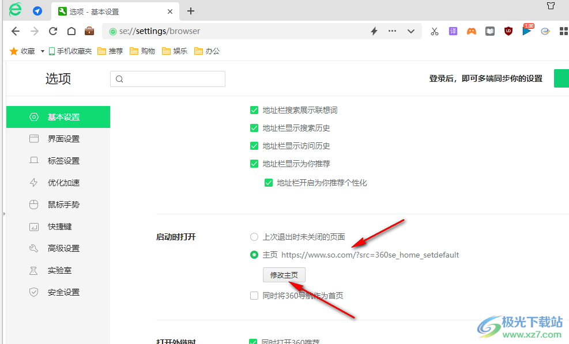The height and width of the screenshot is (344, 569).
Task: Switch to the 界面设置 section
Action: point(58,139)
